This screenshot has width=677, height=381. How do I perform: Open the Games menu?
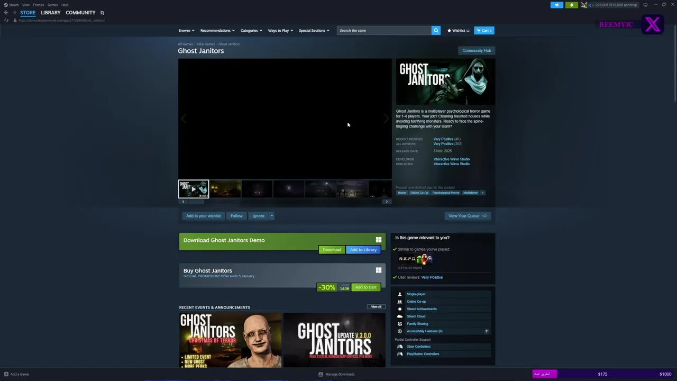(52, 5)
